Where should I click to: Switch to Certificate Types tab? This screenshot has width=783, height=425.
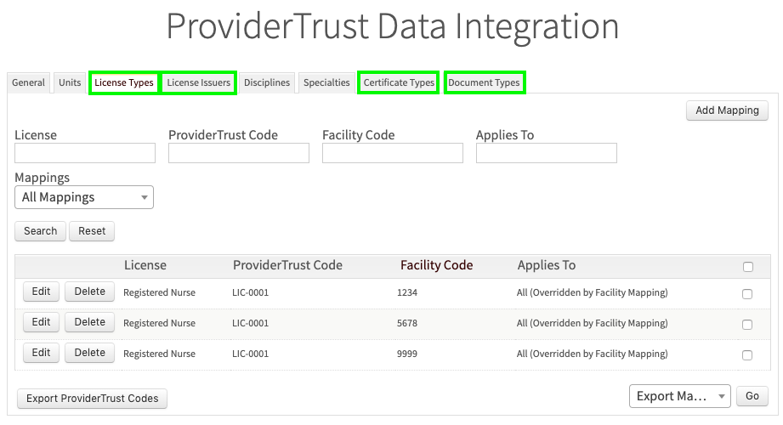[x=399, y=83]
